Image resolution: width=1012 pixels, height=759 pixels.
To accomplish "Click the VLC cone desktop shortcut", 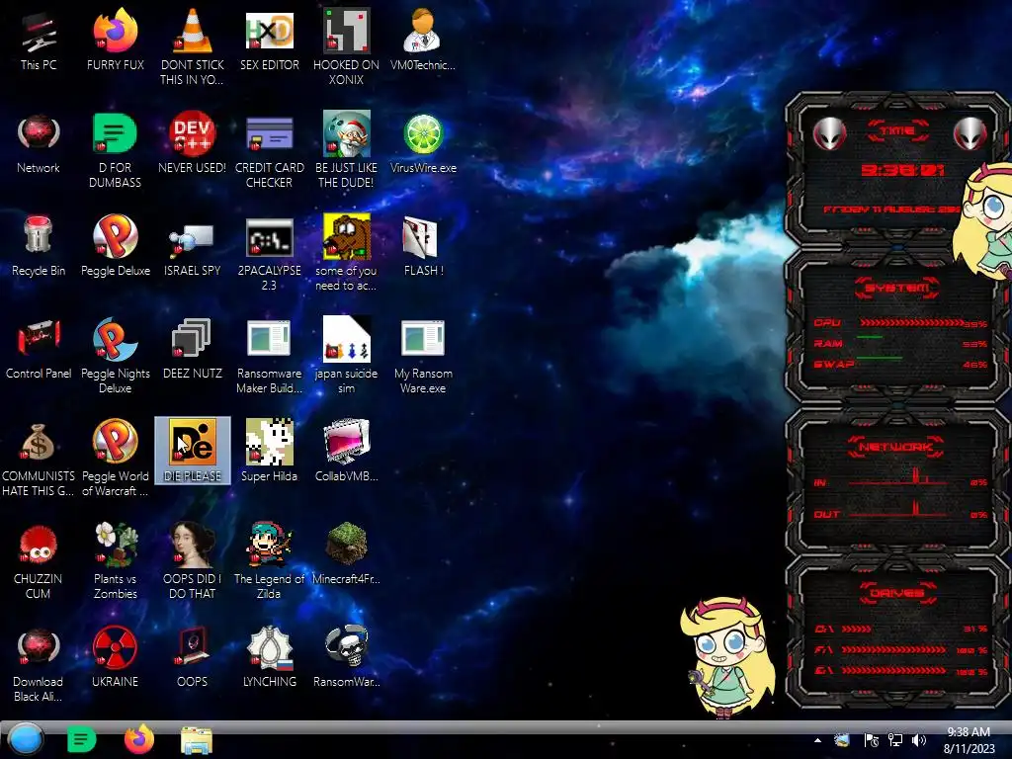I will pyautogui.click(x=192, y=46).
